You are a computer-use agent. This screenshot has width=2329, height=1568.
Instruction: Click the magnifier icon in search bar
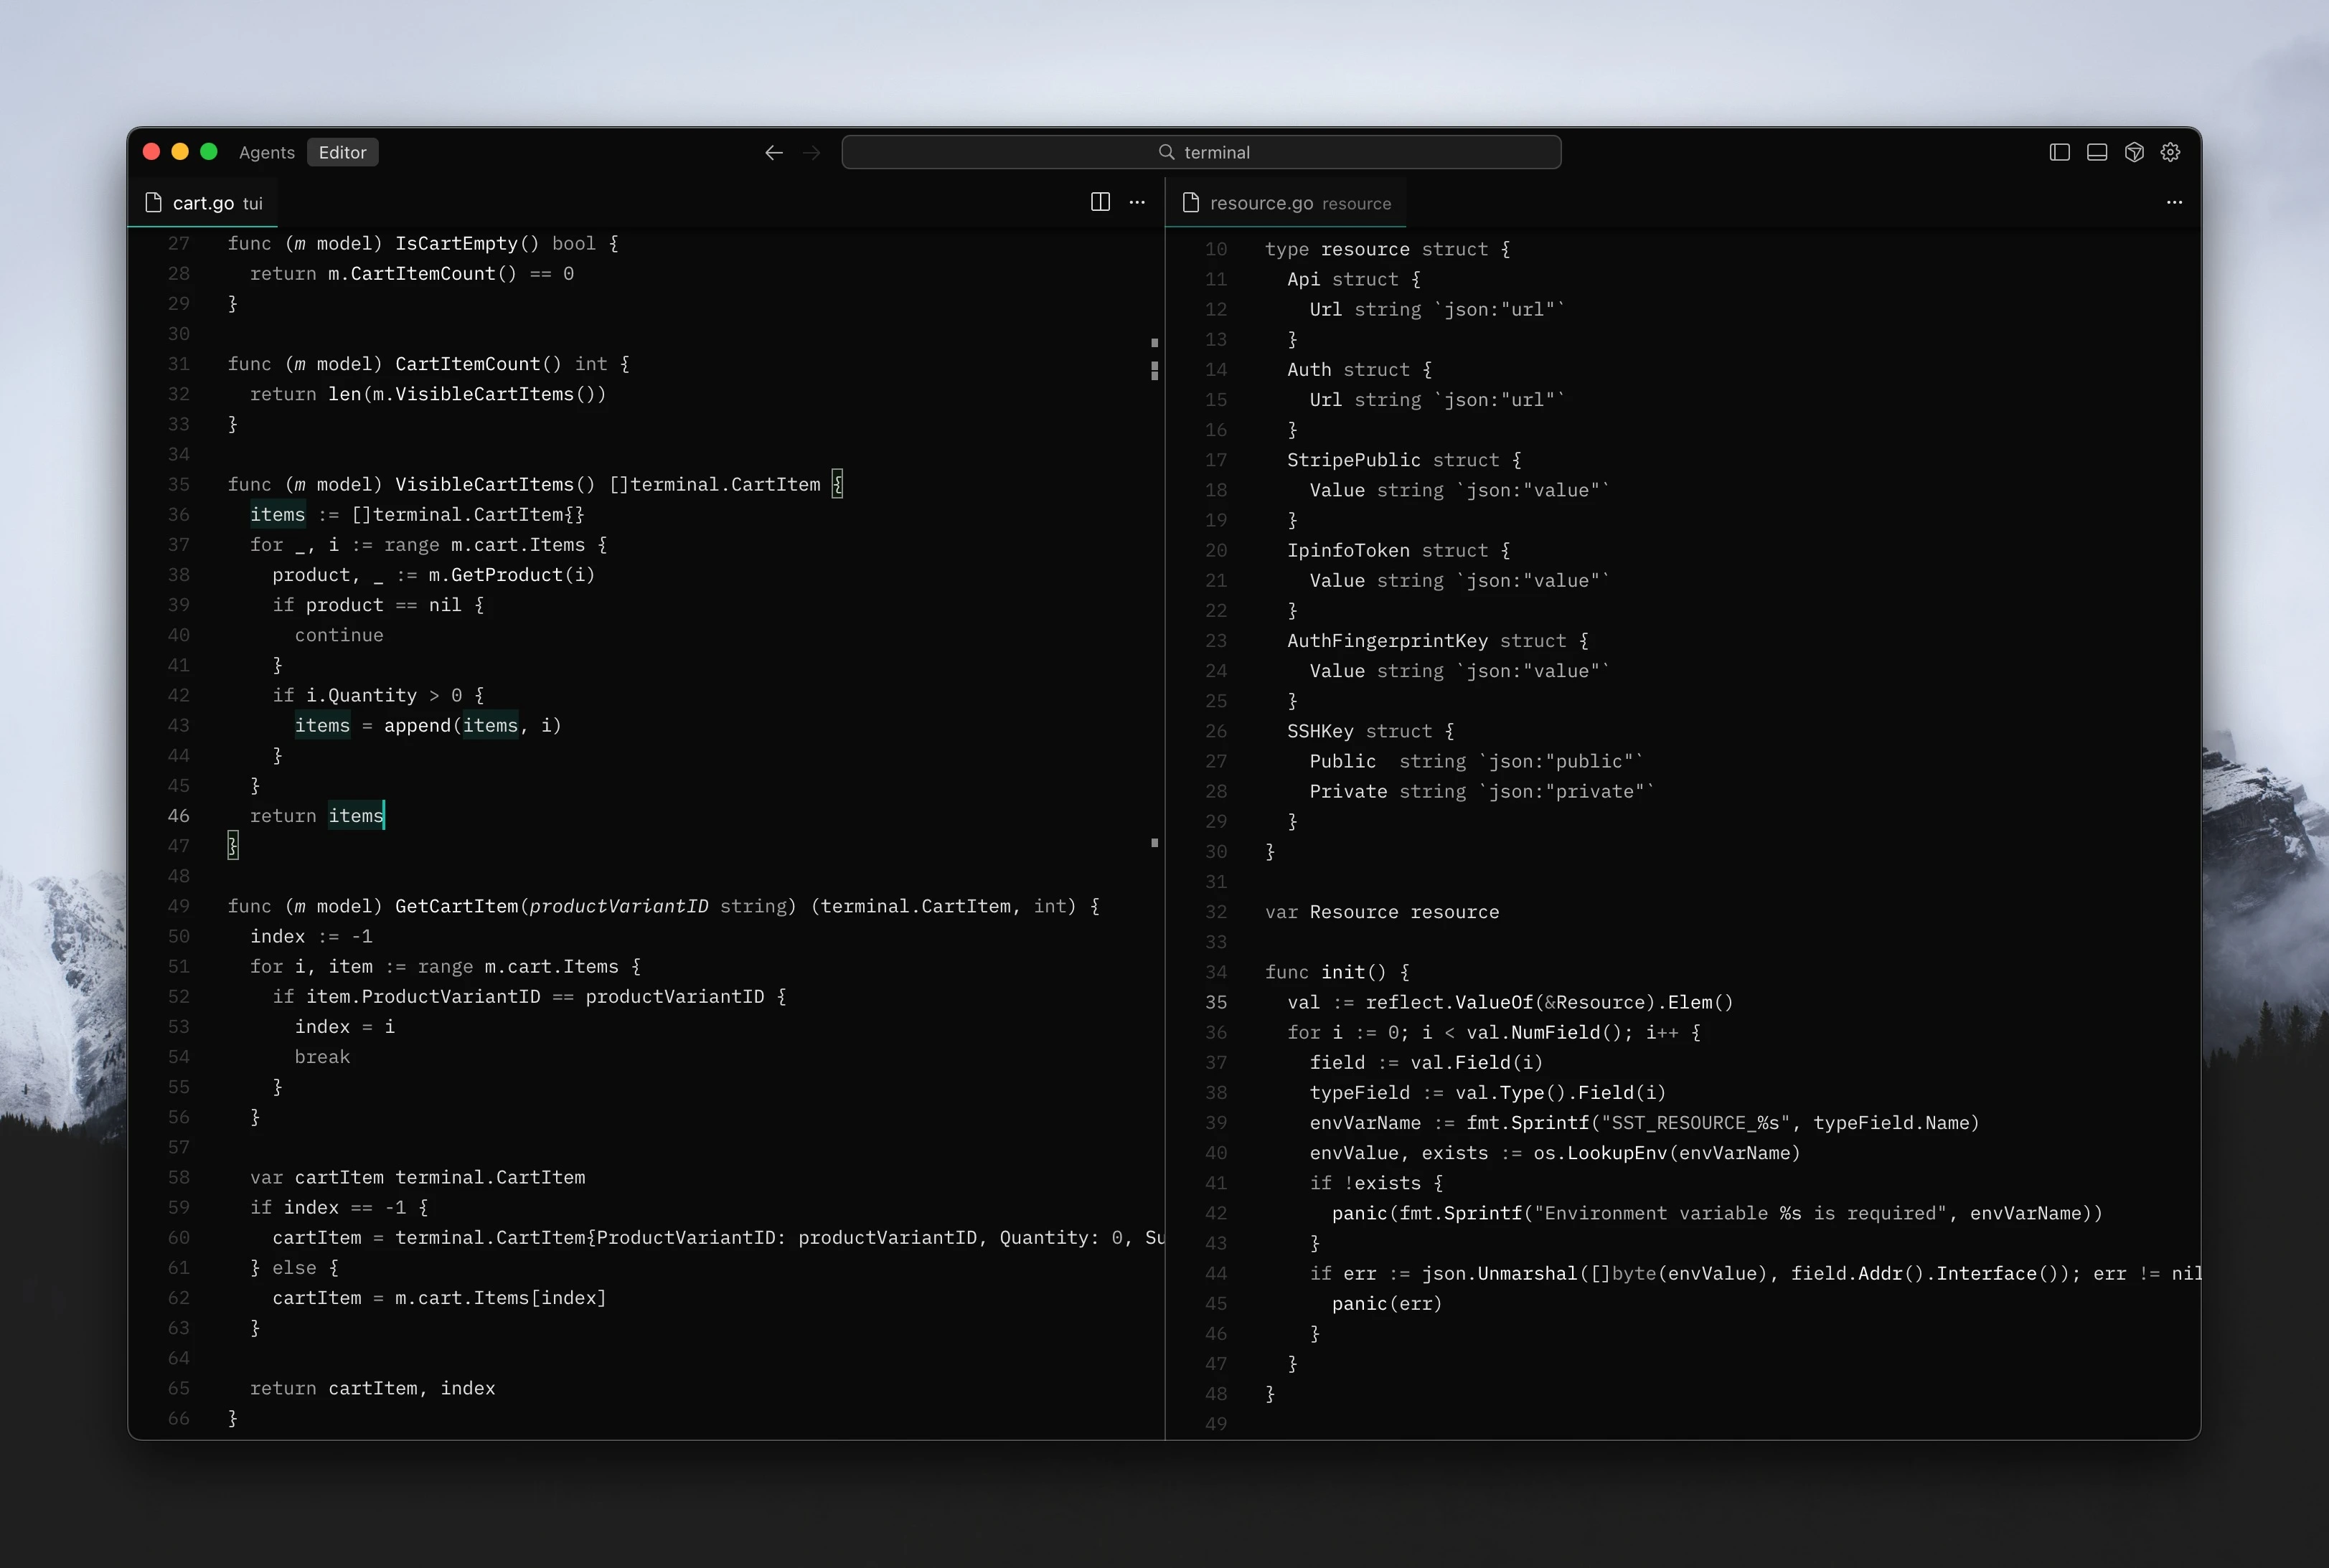tap(1166, 152)
